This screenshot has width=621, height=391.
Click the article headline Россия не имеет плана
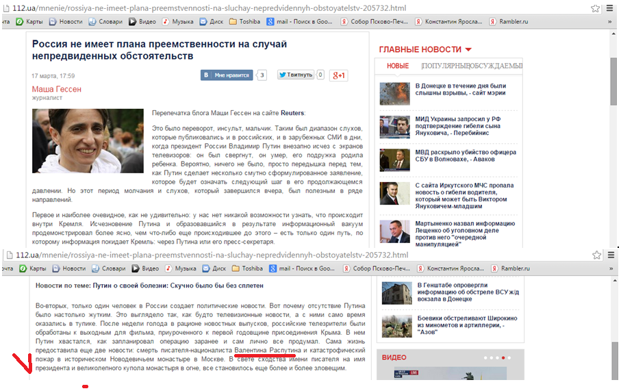[x=160, y=50]
